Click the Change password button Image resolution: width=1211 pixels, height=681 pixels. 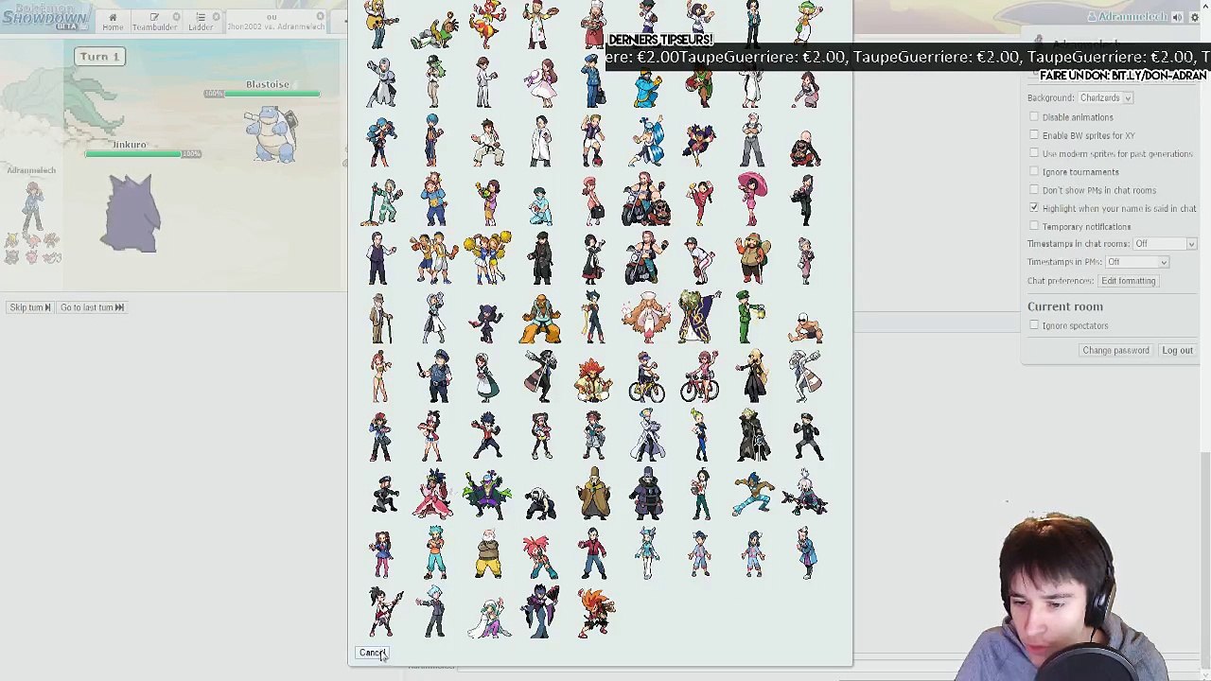coord(1115,350)
